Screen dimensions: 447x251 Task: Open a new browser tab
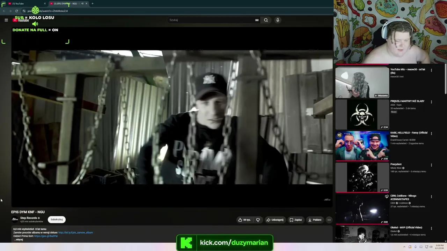tap(93, 3)
